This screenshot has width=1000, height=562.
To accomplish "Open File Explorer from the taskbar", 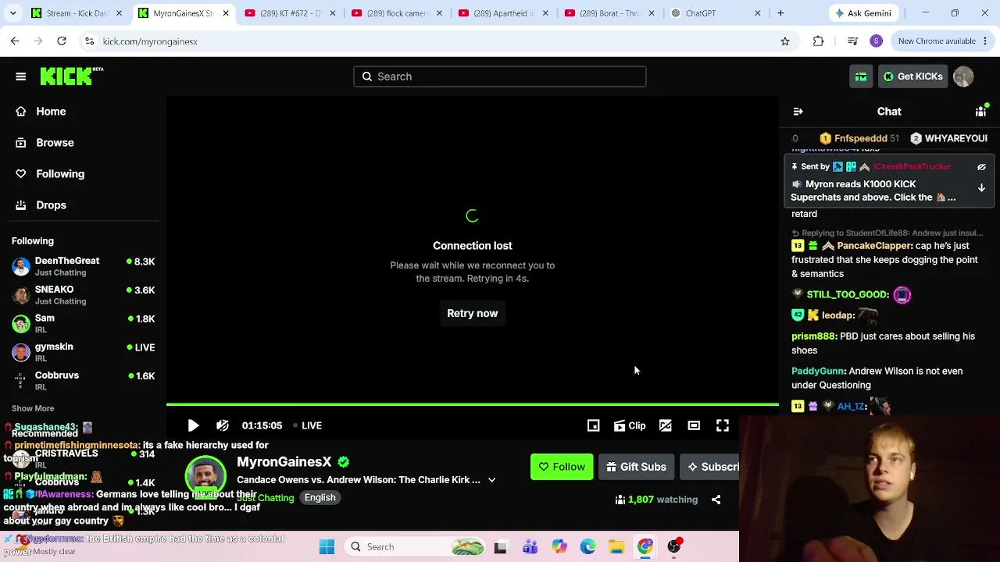I will tap(616, 547).
